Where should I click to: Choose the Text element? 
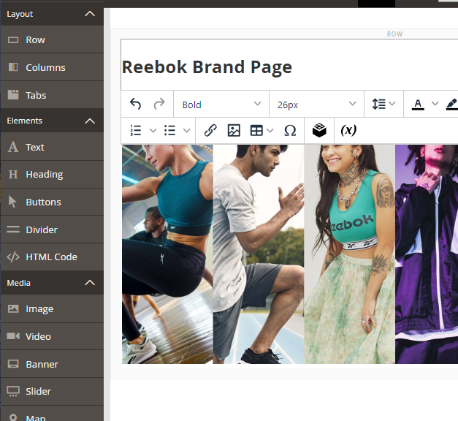click(x=52, y=147)
